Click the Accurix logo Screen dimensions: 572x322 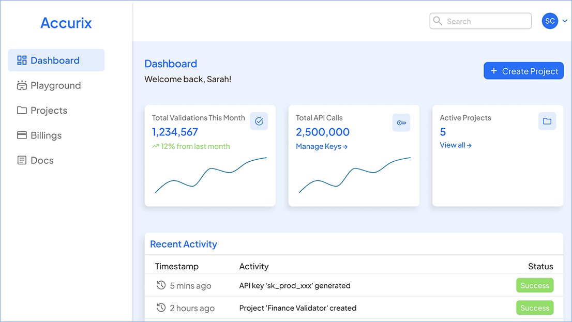pyautogui.click(x=66, y=23)
